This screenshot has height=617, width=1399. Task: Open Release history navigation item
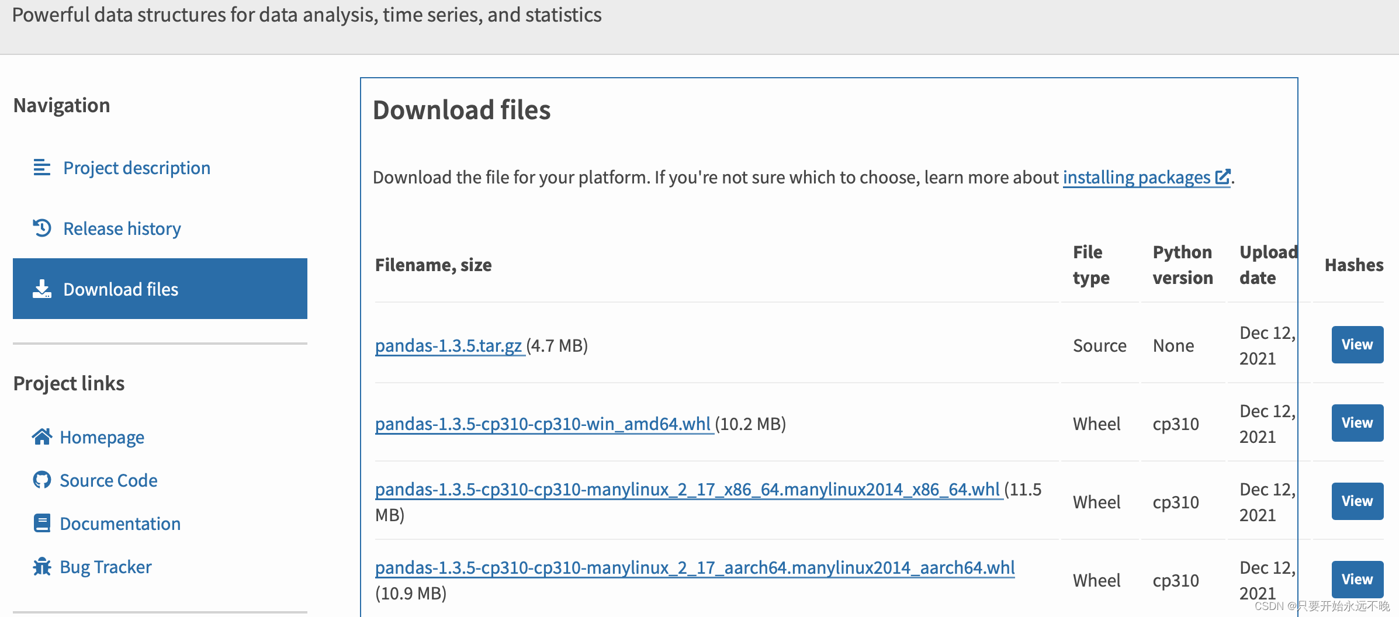(122, 228)
